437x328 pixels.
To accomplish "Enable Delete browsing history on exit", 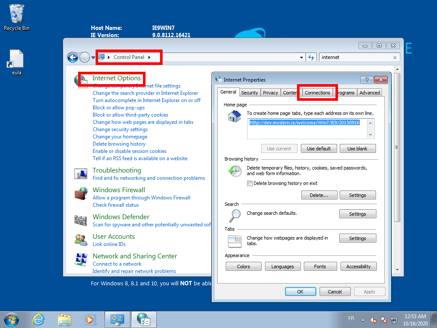I will coord(250,183).
